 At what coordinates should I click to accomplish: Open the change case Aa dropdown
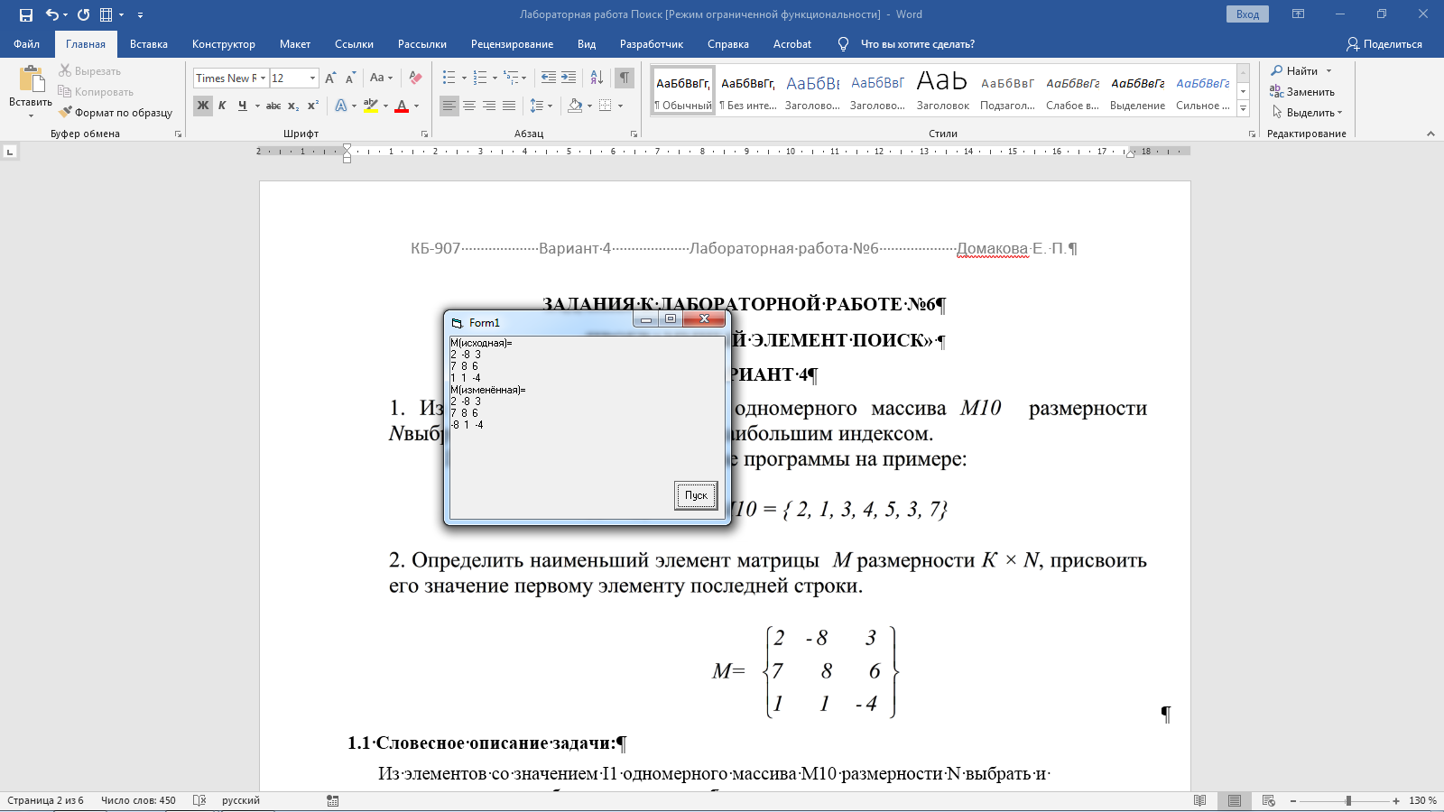pyautogui.click(x=381, y=78)
